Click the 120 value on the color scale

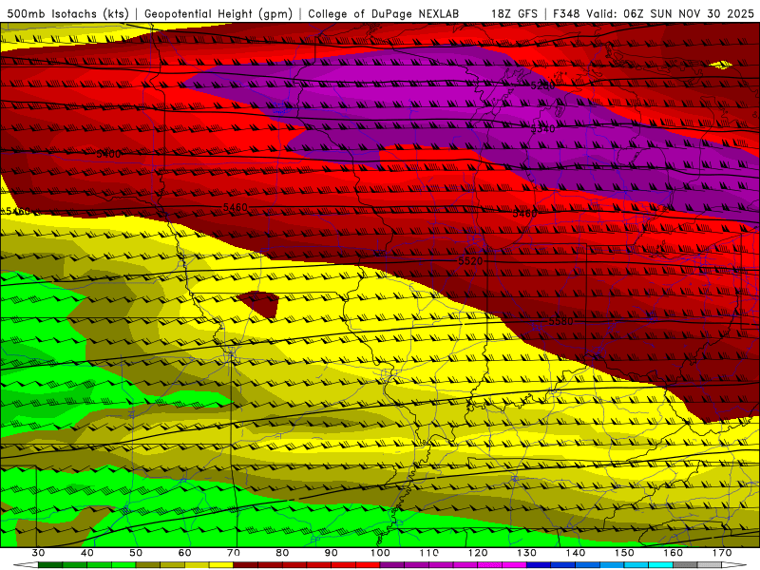[478, 553]
